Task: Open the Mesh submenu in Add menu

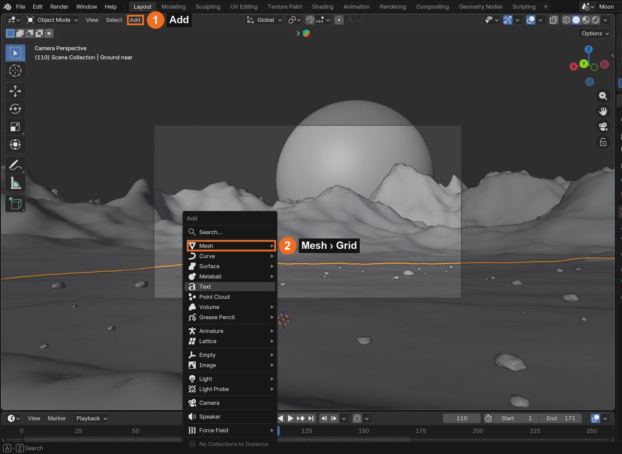Action: (231, 246)
